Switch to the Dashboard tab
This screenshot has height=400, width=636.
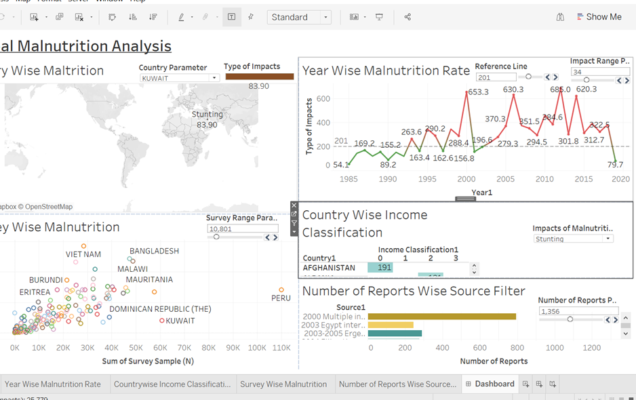point(490,384)
